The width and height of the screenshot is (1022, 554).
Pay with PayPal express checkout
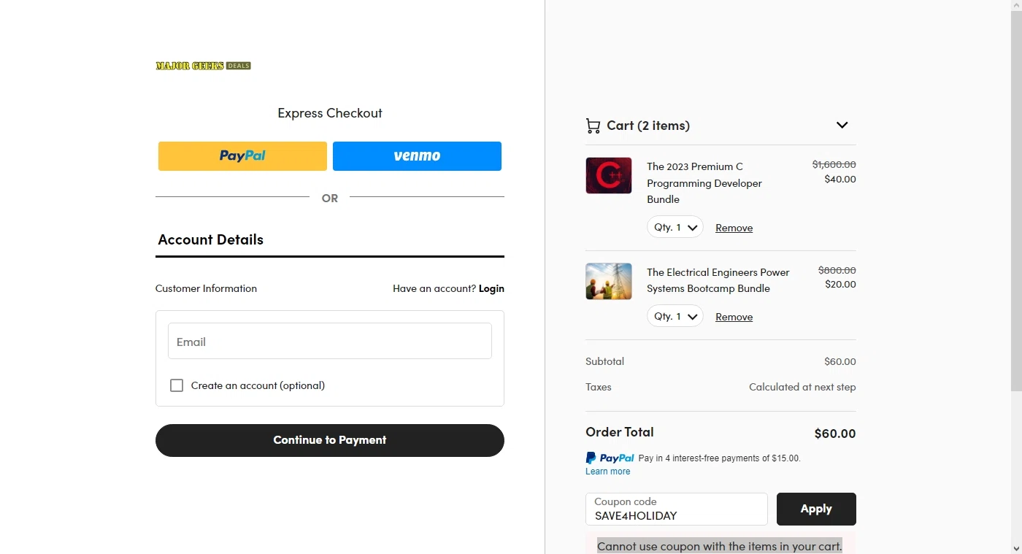[x=242, y=156]
